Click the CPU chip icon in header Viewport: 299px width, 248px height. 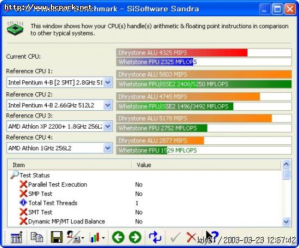point(15,28)
